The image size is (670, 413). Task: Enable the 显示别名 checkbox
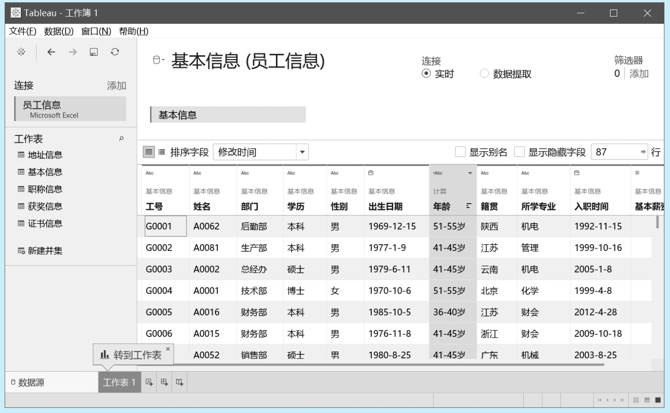pos(460,152)
